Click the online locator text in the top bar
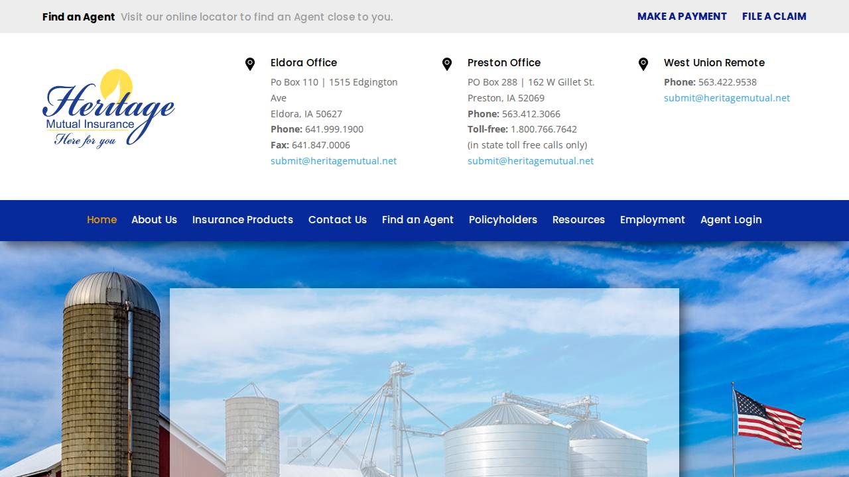The height and width of the screenshot is (477, 849). coord(257,17)
